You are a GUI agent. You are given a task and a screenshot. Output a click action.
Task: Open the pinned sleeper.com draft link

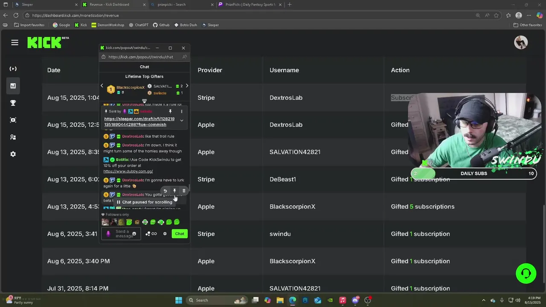(x=139, y=122)
